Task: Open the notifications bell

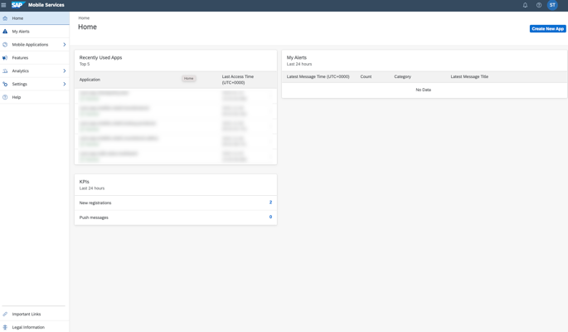Action: point(525,5)
